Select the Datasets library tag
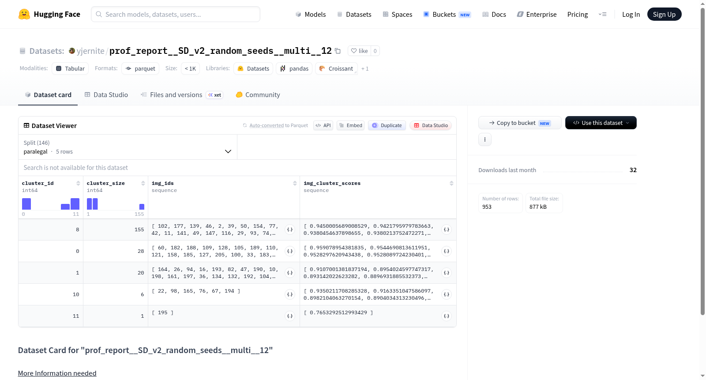 [253, 68]
